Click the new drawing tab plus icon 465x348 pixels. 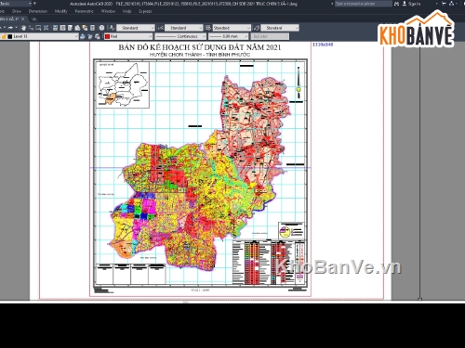[34, 19]
